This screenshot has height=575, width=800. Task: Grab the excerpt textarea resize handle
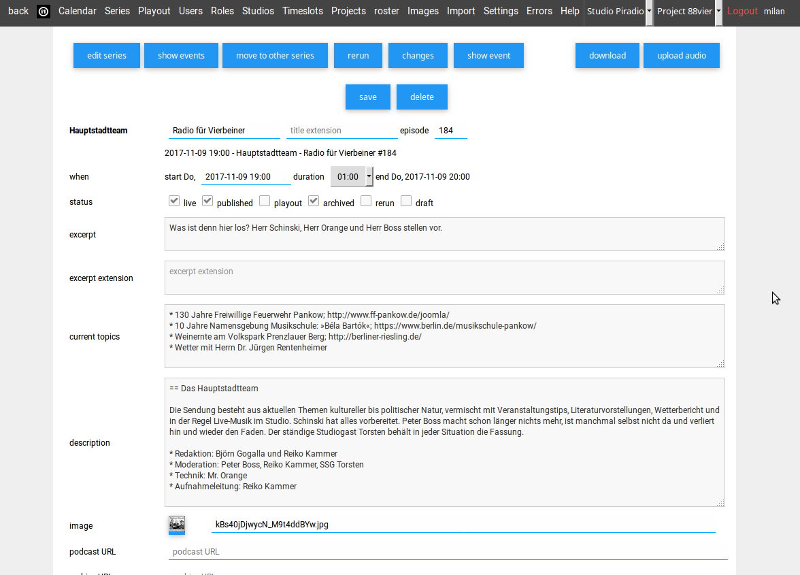(720, 246)
